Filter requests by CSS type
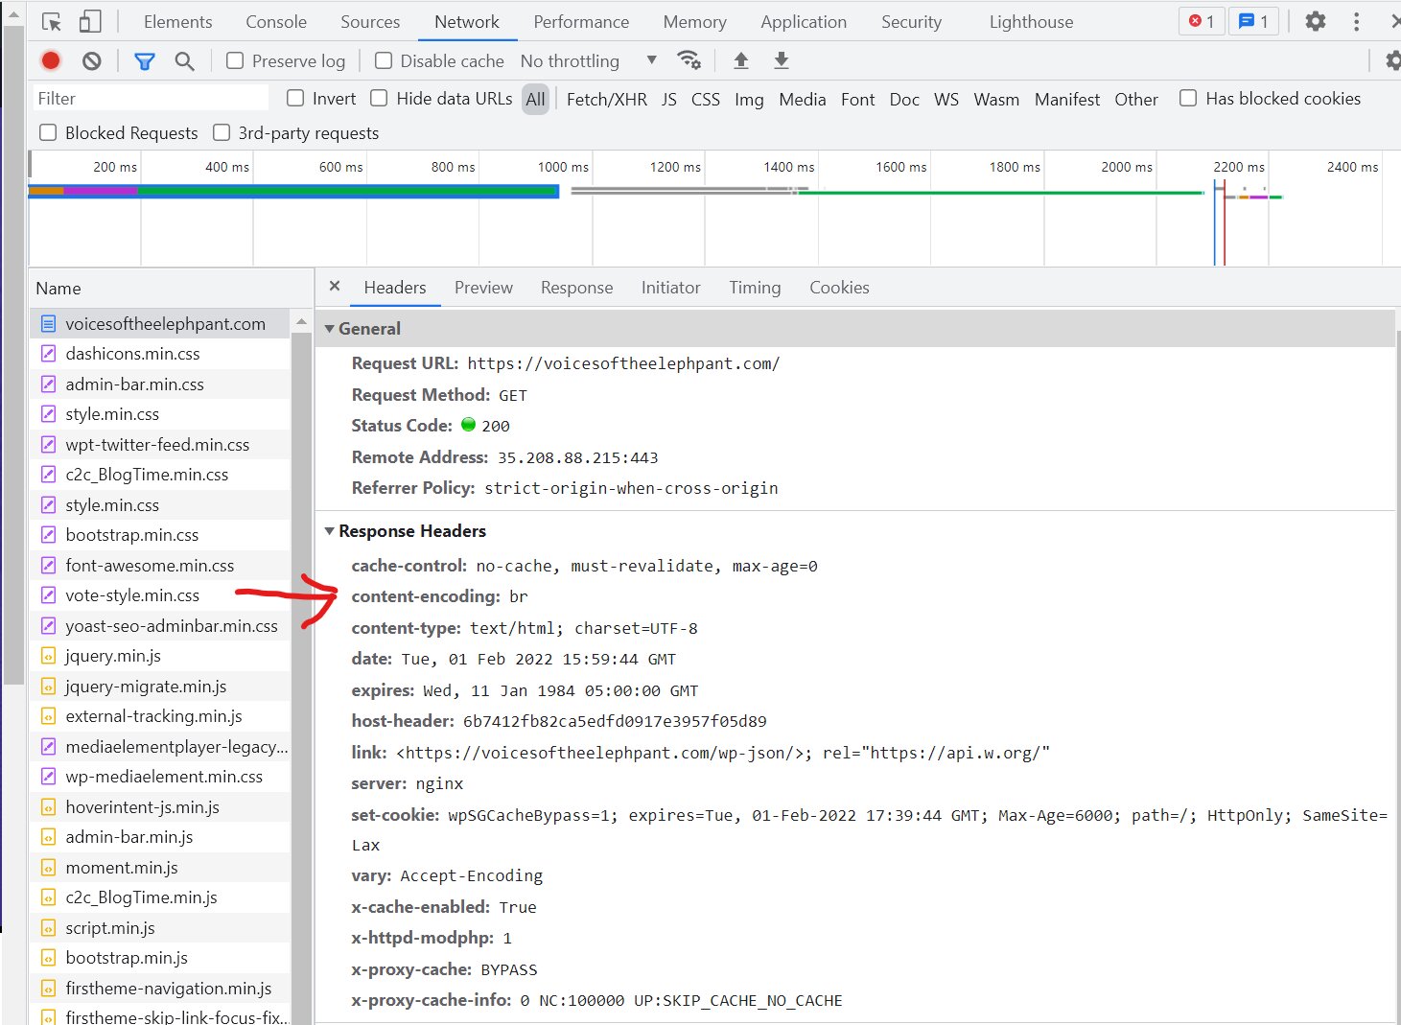Viewport: 1401px width, 1025px height. click(x=706, y=99)
